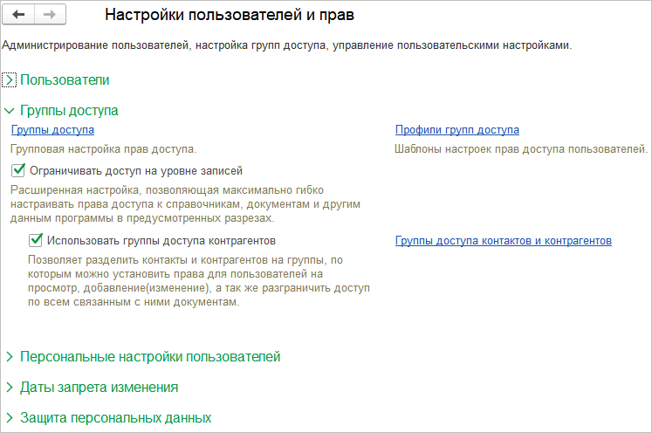Click chevron icon beside Защита персональных данных
This screenshot has width=652, height=433.
(10, 418)
